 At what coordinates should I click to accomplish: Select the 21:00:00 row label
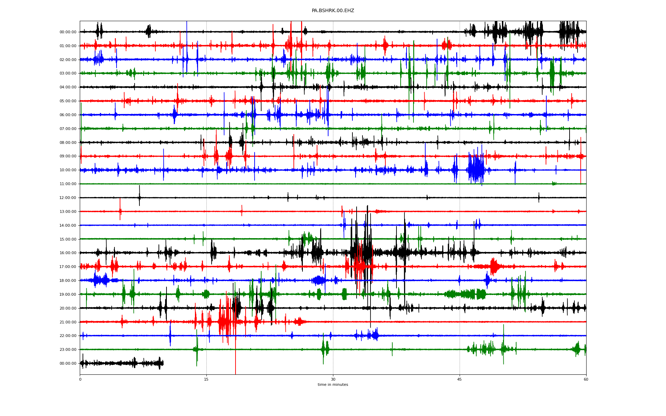(x=68, y=322)
